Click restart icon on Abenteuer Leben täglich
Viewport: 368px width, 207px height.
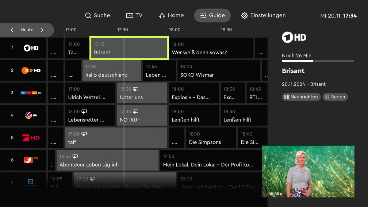[75, 156]
